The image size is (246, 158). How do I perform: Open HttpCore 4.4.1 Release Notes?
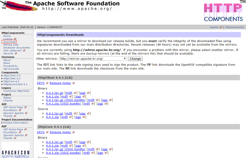pos(60,132)
